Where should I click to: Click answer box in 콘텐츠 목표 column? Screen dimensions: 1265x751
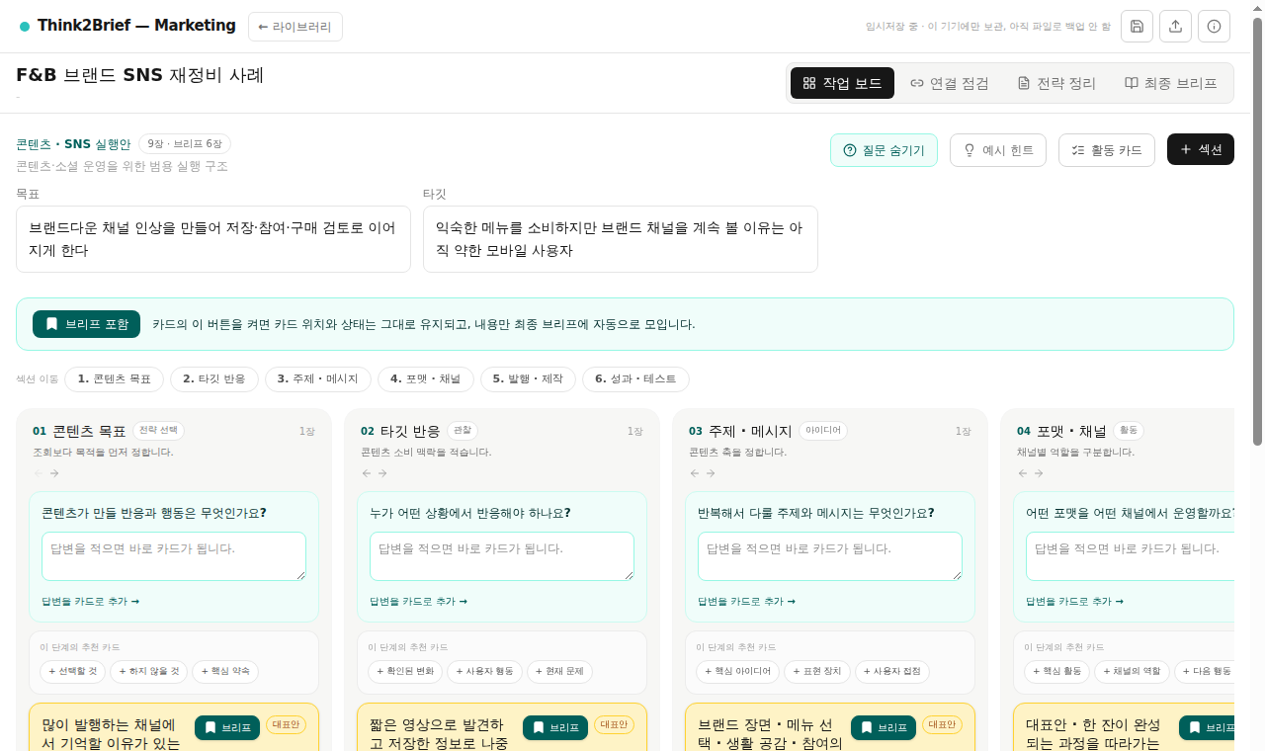pyautogui.click(x=174, y=556)
